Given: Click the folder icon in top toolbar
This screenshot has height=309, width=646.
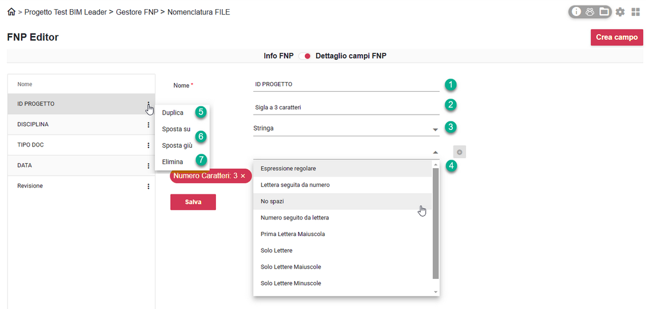Looking at the screenshot, I should (x=604, y=11).
